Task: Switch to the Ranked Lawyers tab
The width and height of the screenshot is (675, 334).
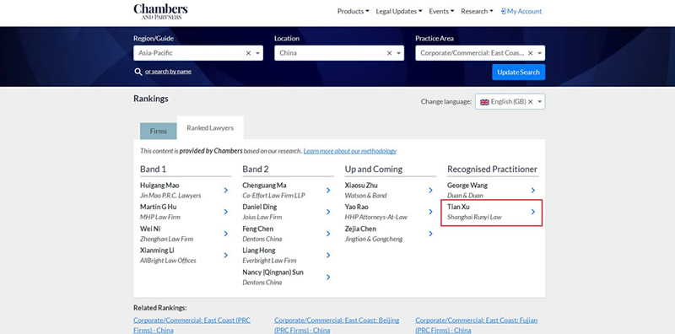Action: (x=210, y=128)
